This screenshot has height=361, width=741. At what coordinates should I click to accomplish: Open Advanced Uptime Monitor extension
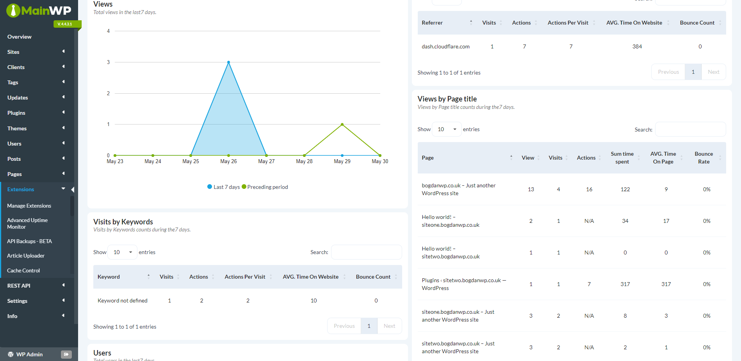coord(27,224)
